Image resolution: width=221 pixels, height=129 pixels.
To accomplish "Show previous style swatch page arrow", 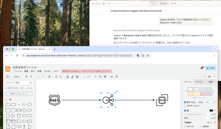I will pyautogui.click(x=186, y=91).
